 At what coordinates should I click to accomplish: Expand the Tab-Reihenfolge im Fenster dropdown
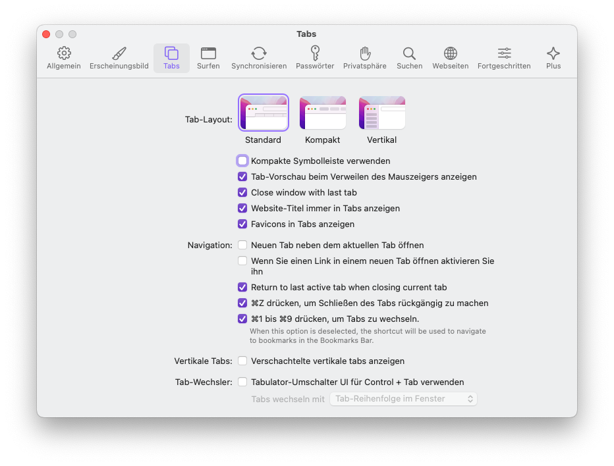point(403,399)
